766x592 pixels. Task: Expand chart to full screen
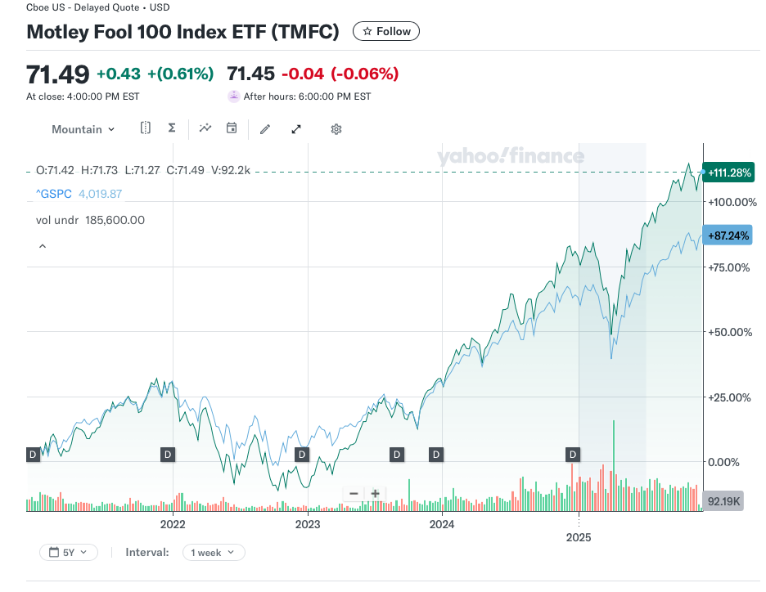(296, 129)
